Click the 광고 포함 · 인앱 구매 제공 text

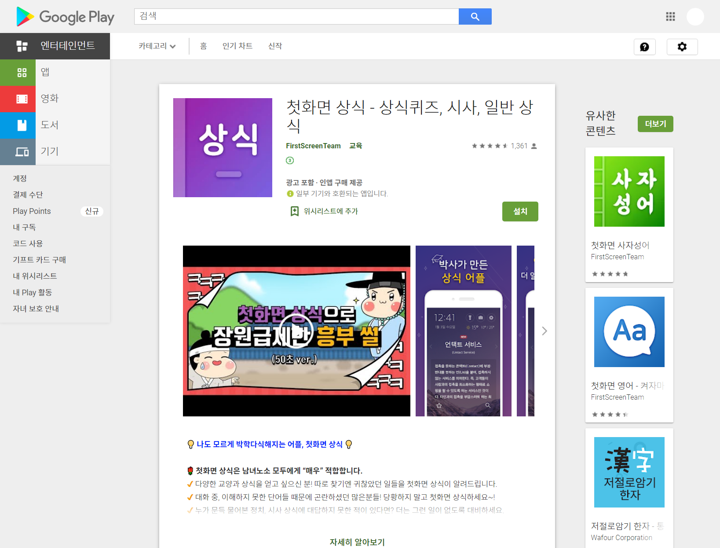324,182
